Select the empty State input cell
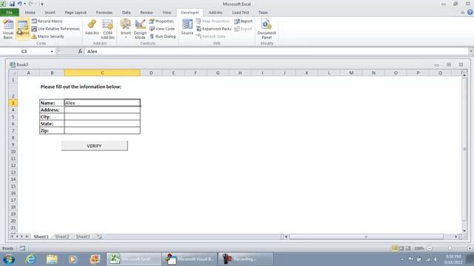 102,123
